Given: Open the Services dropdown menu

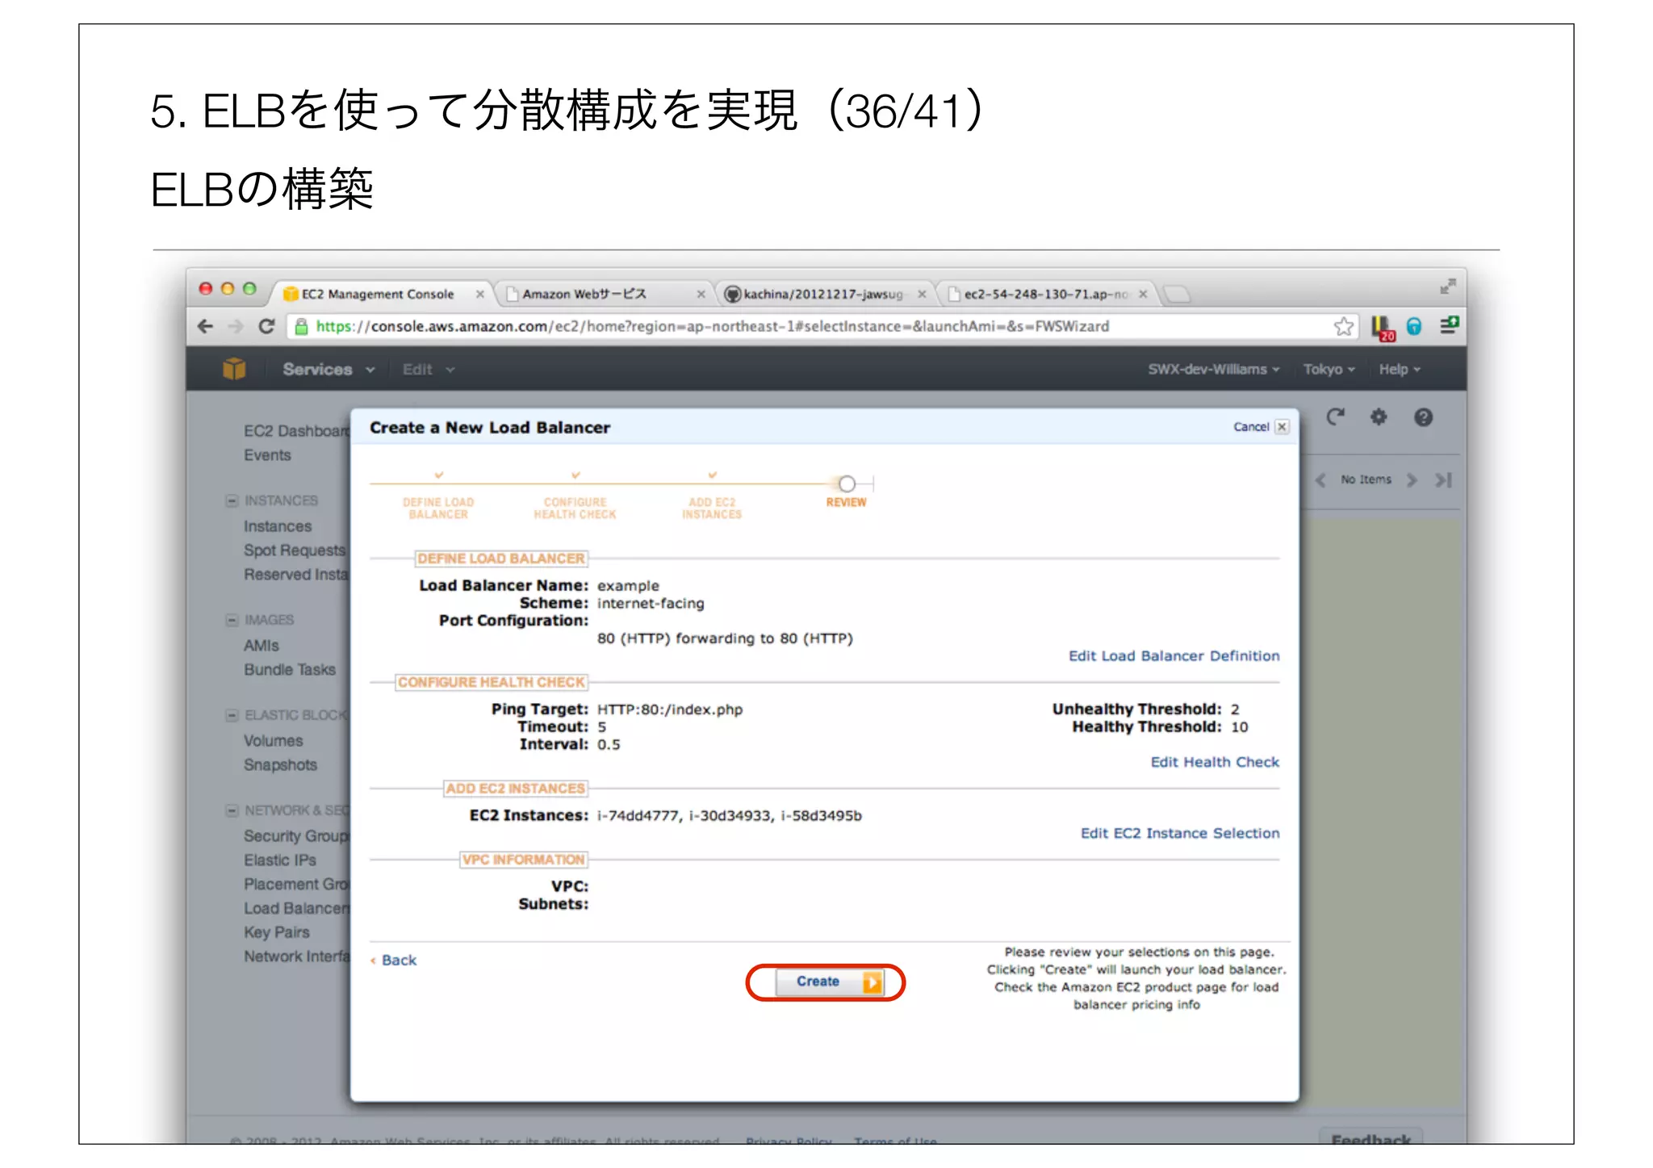Looking at the screenshot, I should (x=328, y=369).
